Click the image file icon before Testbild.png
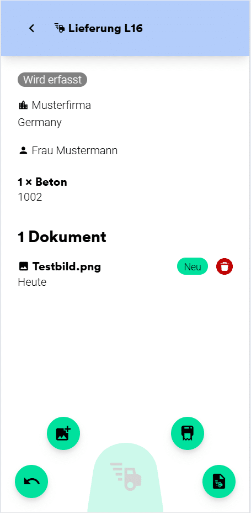 23,266
